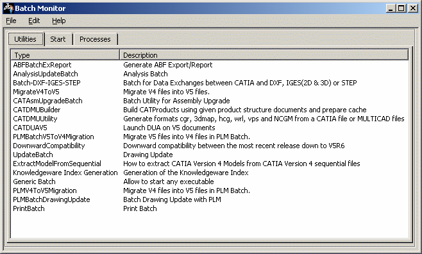Open the Edit menu
Viewport: 422px width, 254px height.
[x=34, y=21]
